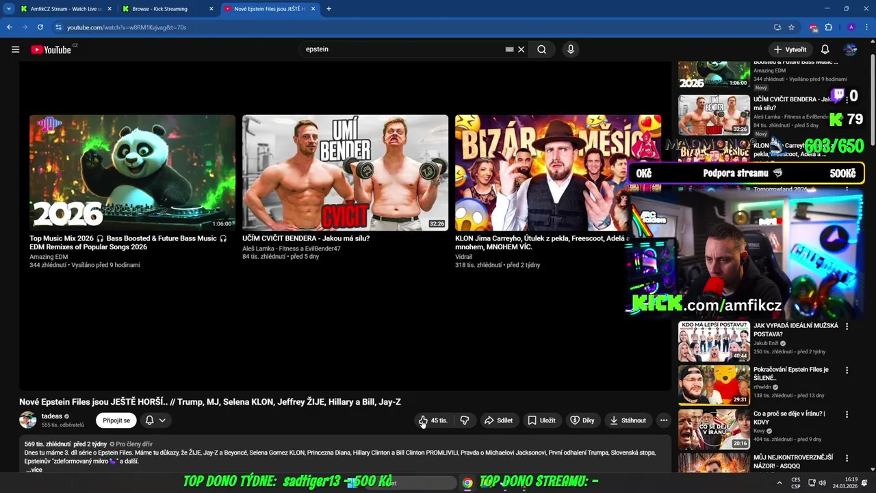Open sidebar Co a proč se děje v Íránu
This screenshot has width=876, height=493.
pyautogui.click(x=789, y=418)
